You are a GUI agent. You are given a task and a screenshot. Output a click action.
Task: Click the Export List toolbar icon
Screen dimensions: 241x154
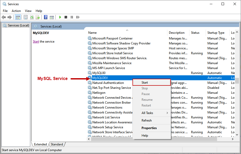coord(38,17)
